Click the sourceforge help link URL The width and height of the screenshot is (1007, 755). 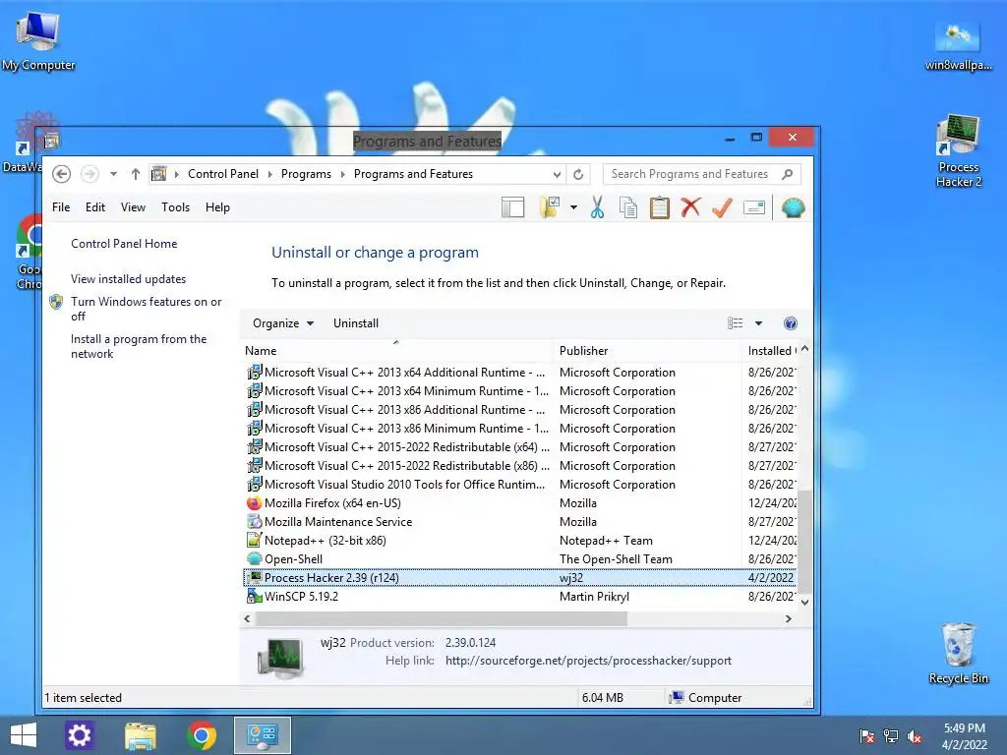pos(588,661)
